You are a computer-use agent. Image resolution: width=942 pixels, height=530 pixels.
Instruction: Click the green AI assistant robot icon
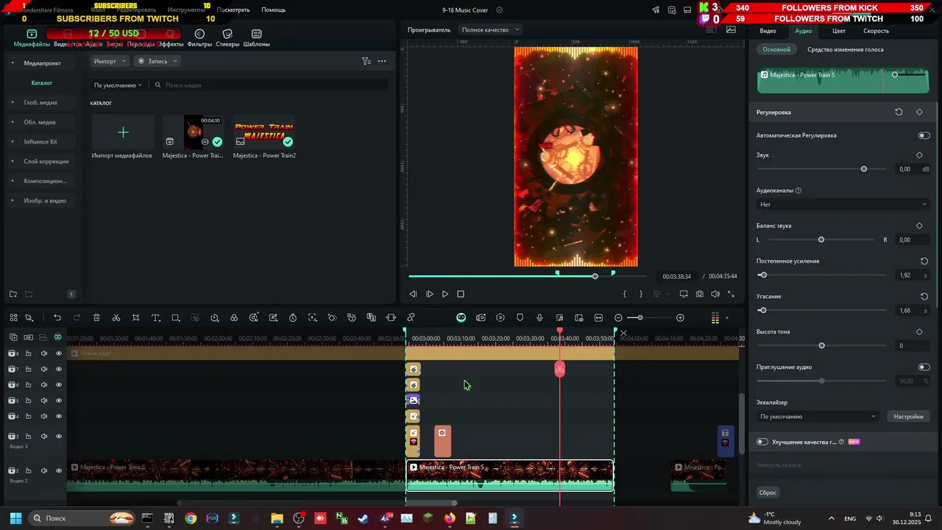tap(461, 317)
